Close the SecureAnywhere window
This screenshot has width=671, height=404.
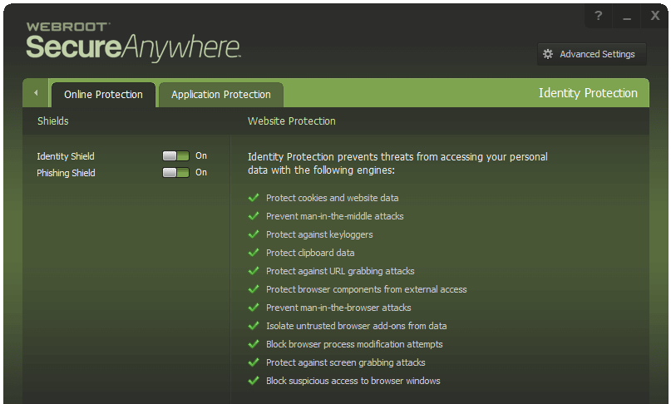[654, 16]
